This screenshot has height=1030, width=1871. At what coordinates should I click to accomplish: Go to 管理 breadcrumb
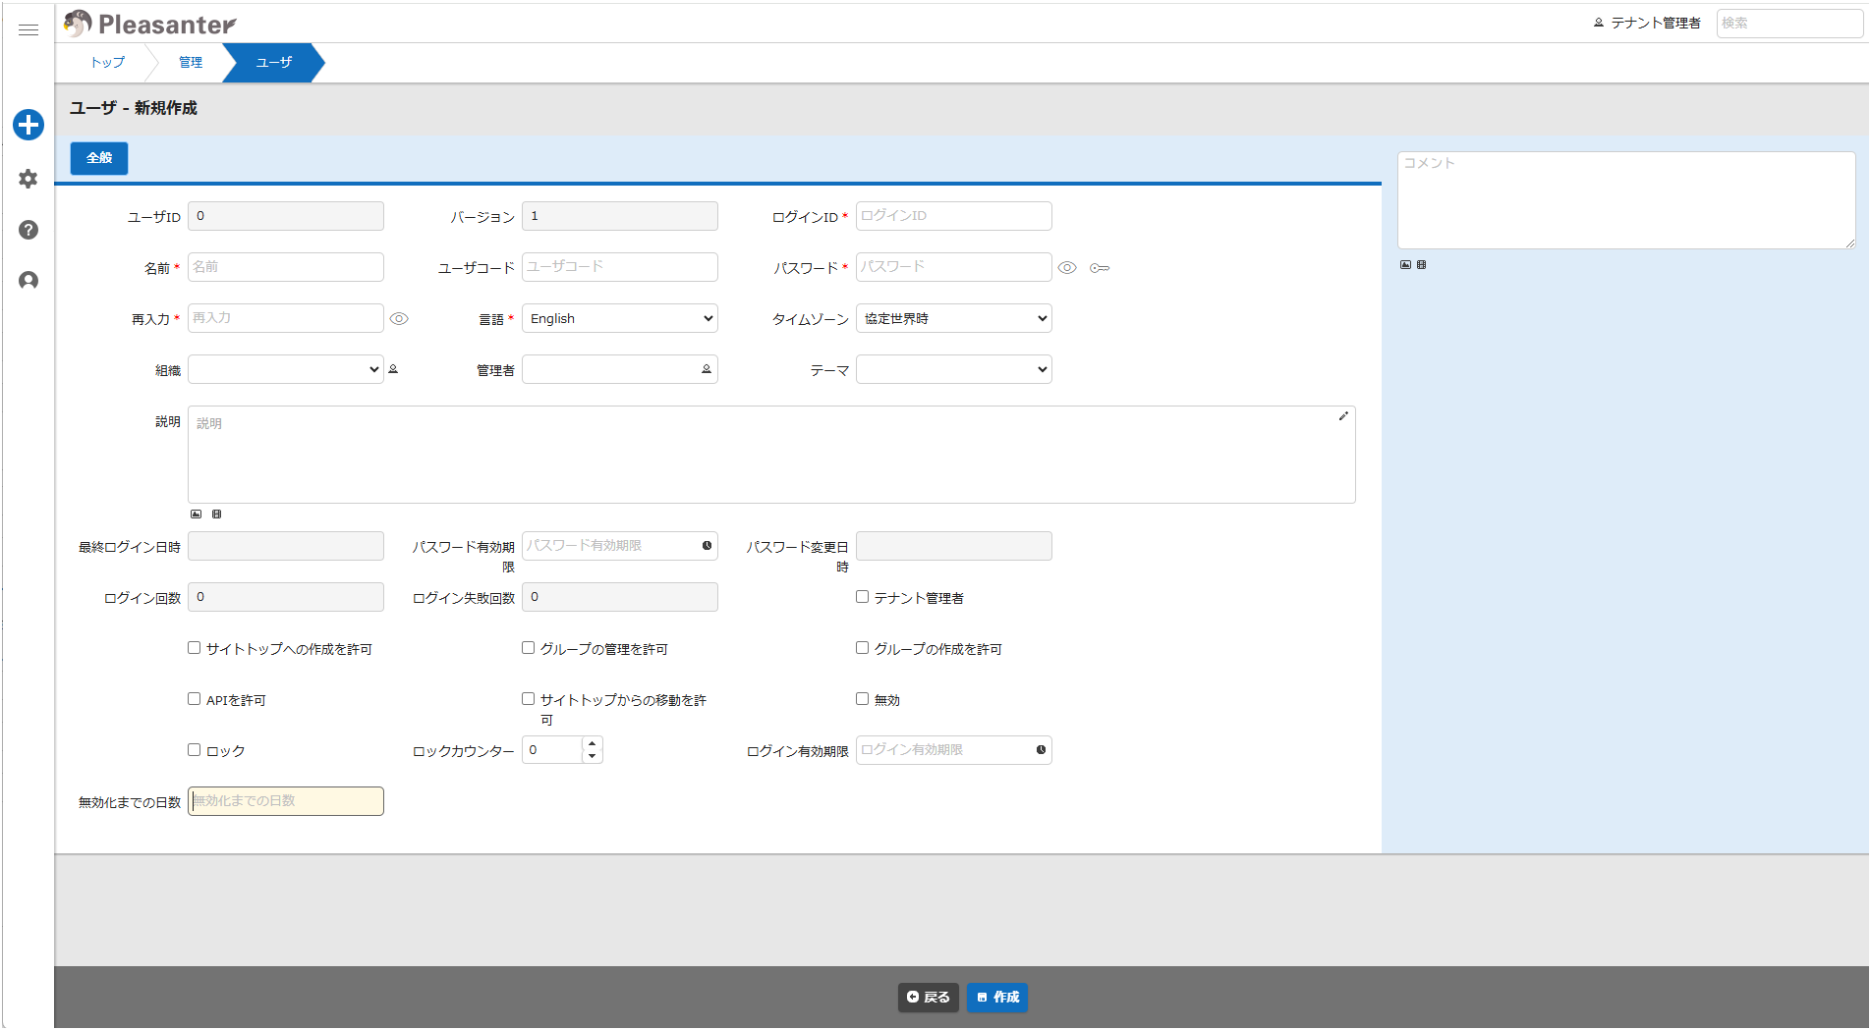[x=191, y=62]
